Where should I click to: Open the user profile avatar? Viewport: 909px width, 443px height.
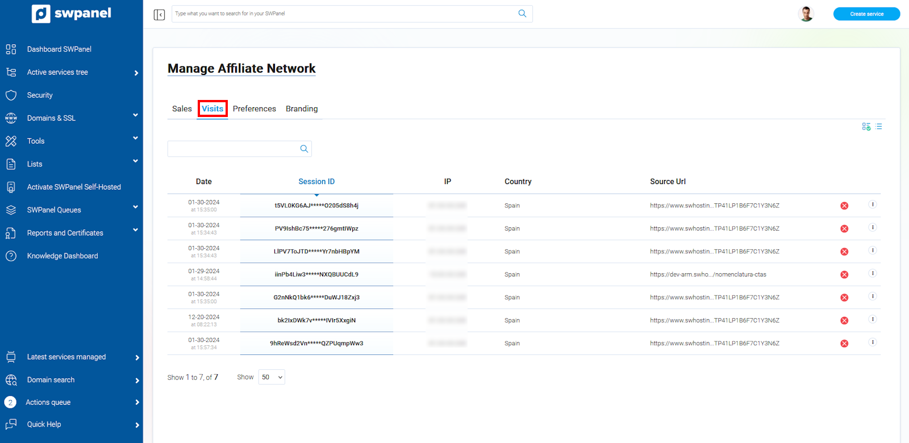(806, 14)
